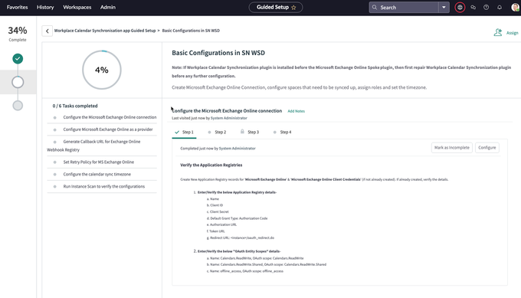Click the Add Notes link
The width and height of the screenshot is (521, 298).
coord(296,111)
